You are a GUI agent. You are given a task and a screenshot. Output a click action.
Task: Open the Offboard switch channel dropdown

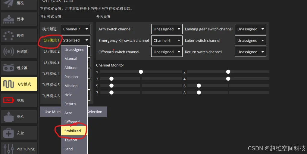tap(167, 52)
